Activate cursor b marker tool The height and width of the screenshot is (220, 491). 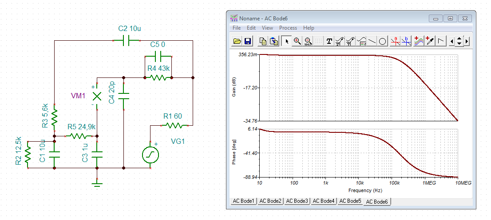point(406,41)
